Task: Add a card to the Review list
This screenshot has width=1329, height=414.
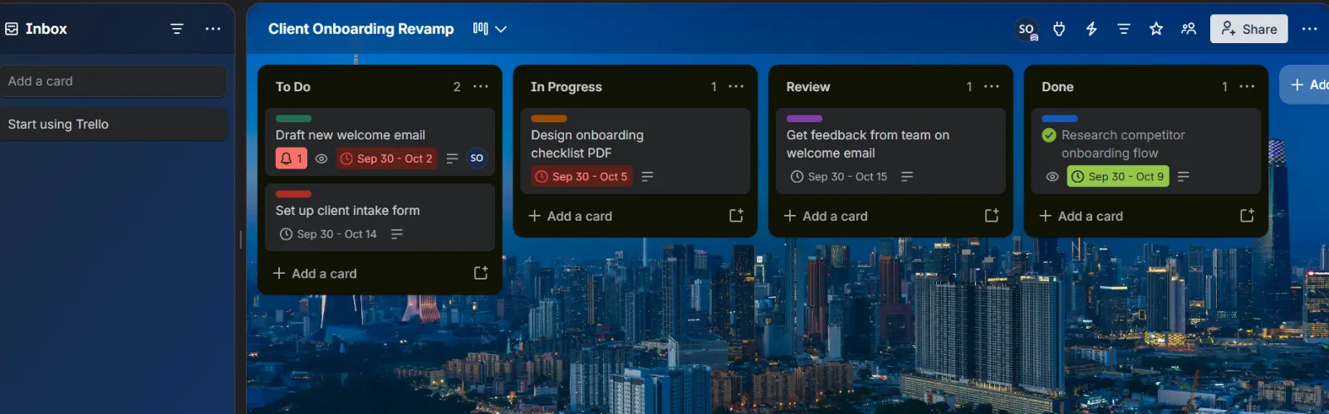Action: tap(826, 217)
